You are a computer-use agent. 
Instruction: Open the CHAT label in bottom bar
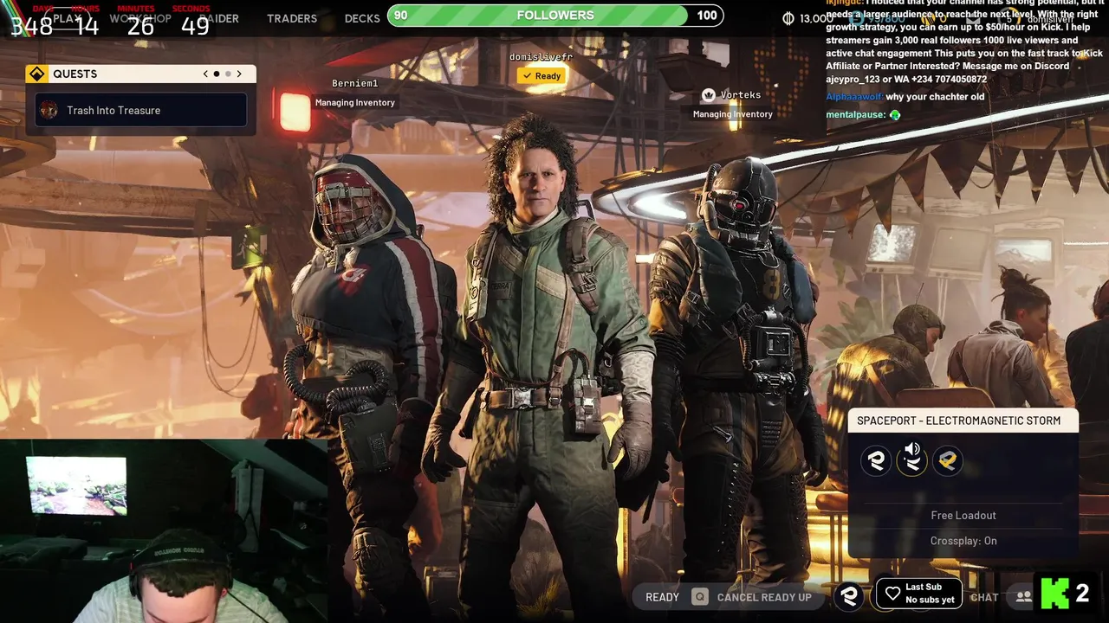coord(984,597)
